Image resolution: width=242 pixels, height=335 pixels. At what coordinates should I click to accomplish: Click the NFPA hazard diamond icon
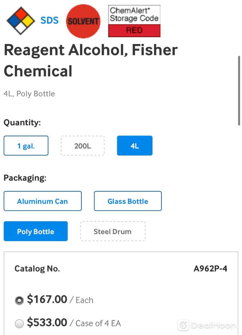[x=21, y=21]
